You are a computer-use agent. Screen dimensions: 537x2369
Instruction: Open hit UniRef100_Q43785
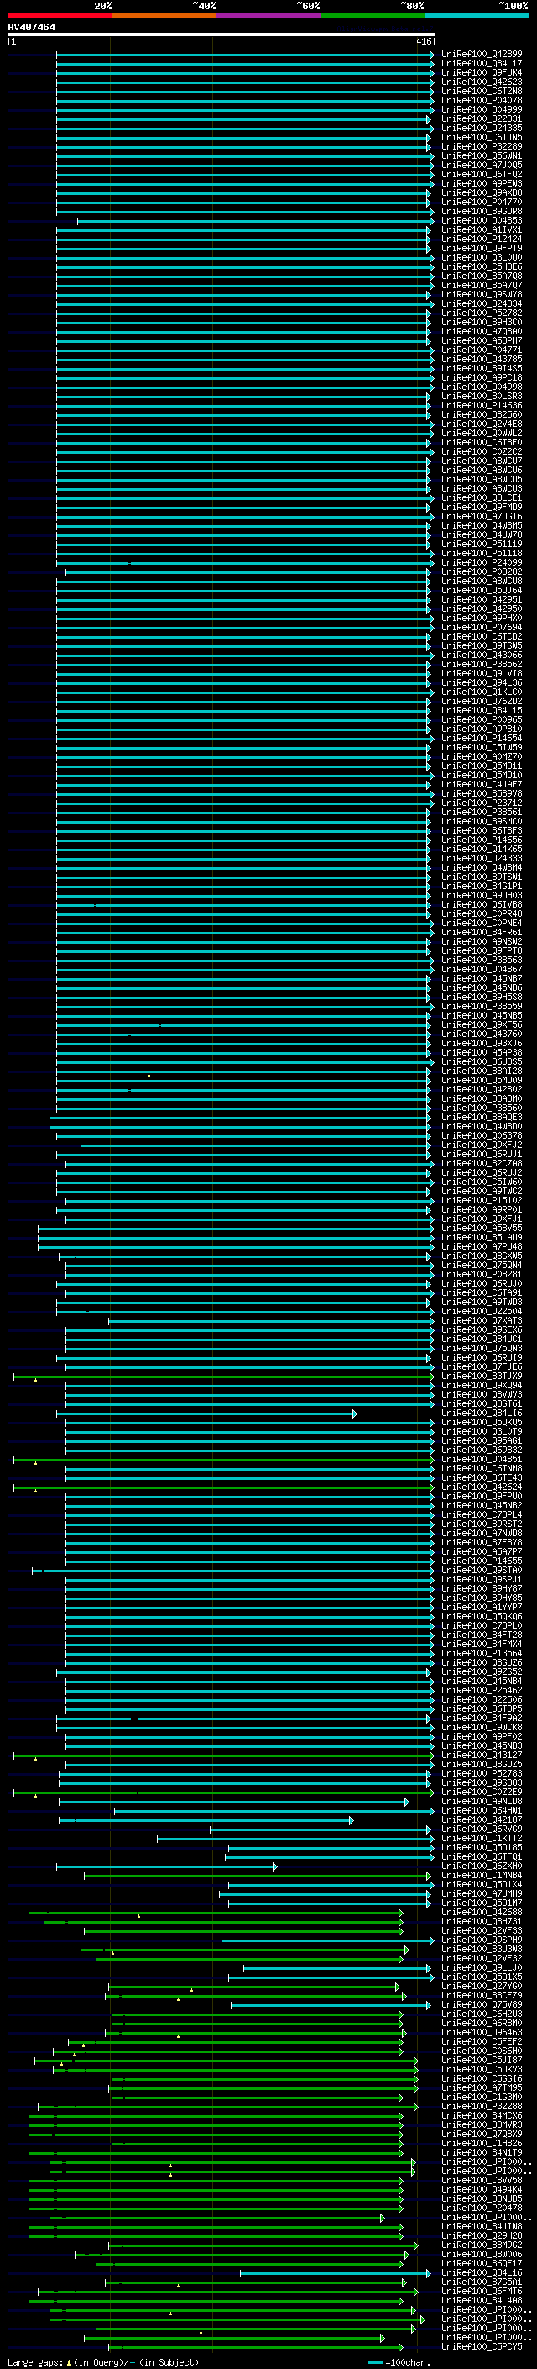[482, 360]
